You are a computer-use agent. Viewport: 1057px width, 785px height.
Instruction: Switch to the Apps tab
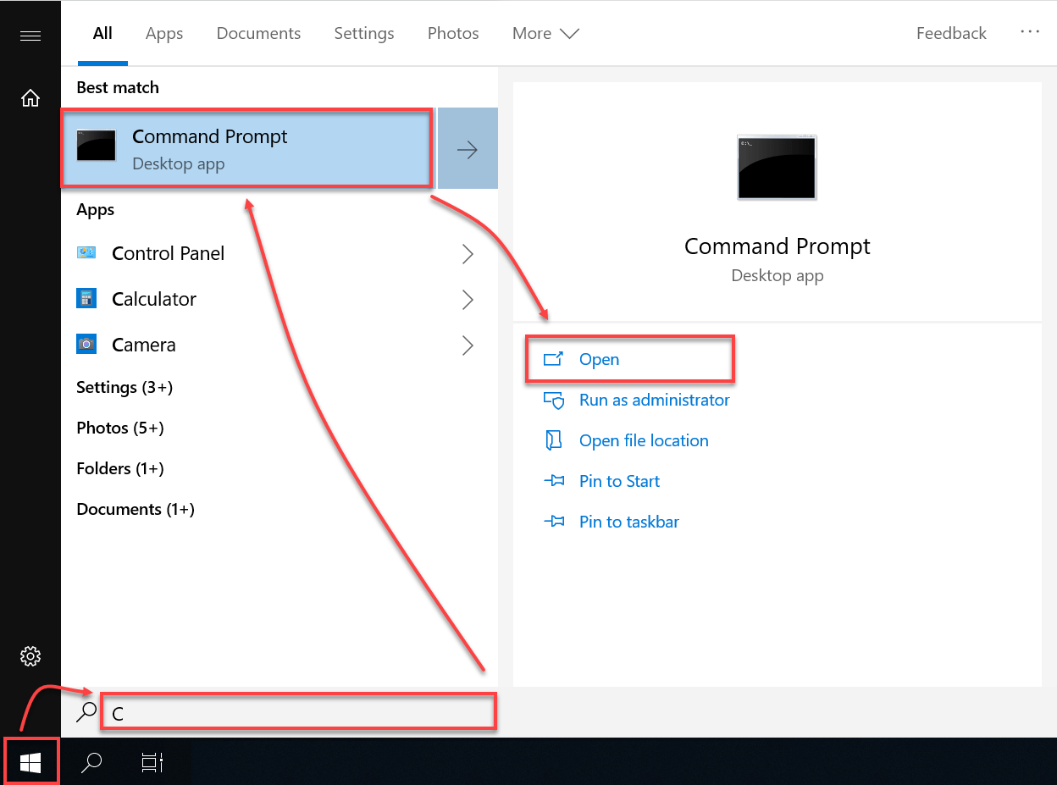coord(164,33)
